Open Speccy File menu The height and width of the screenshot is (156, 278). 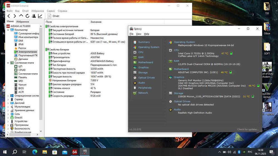[131, 34]
